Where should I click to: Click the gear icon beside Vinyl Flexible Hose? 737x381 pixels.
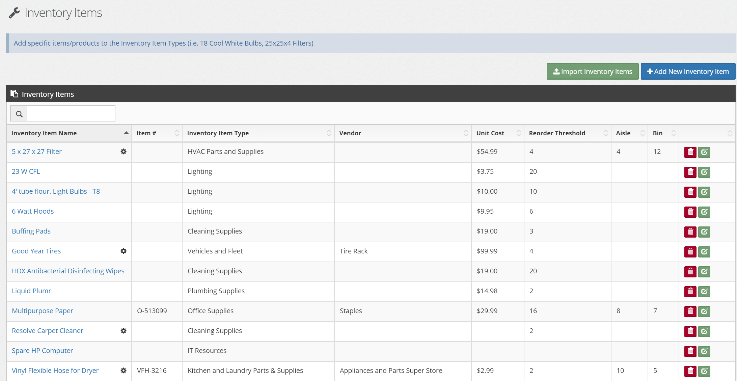[124, 371]
